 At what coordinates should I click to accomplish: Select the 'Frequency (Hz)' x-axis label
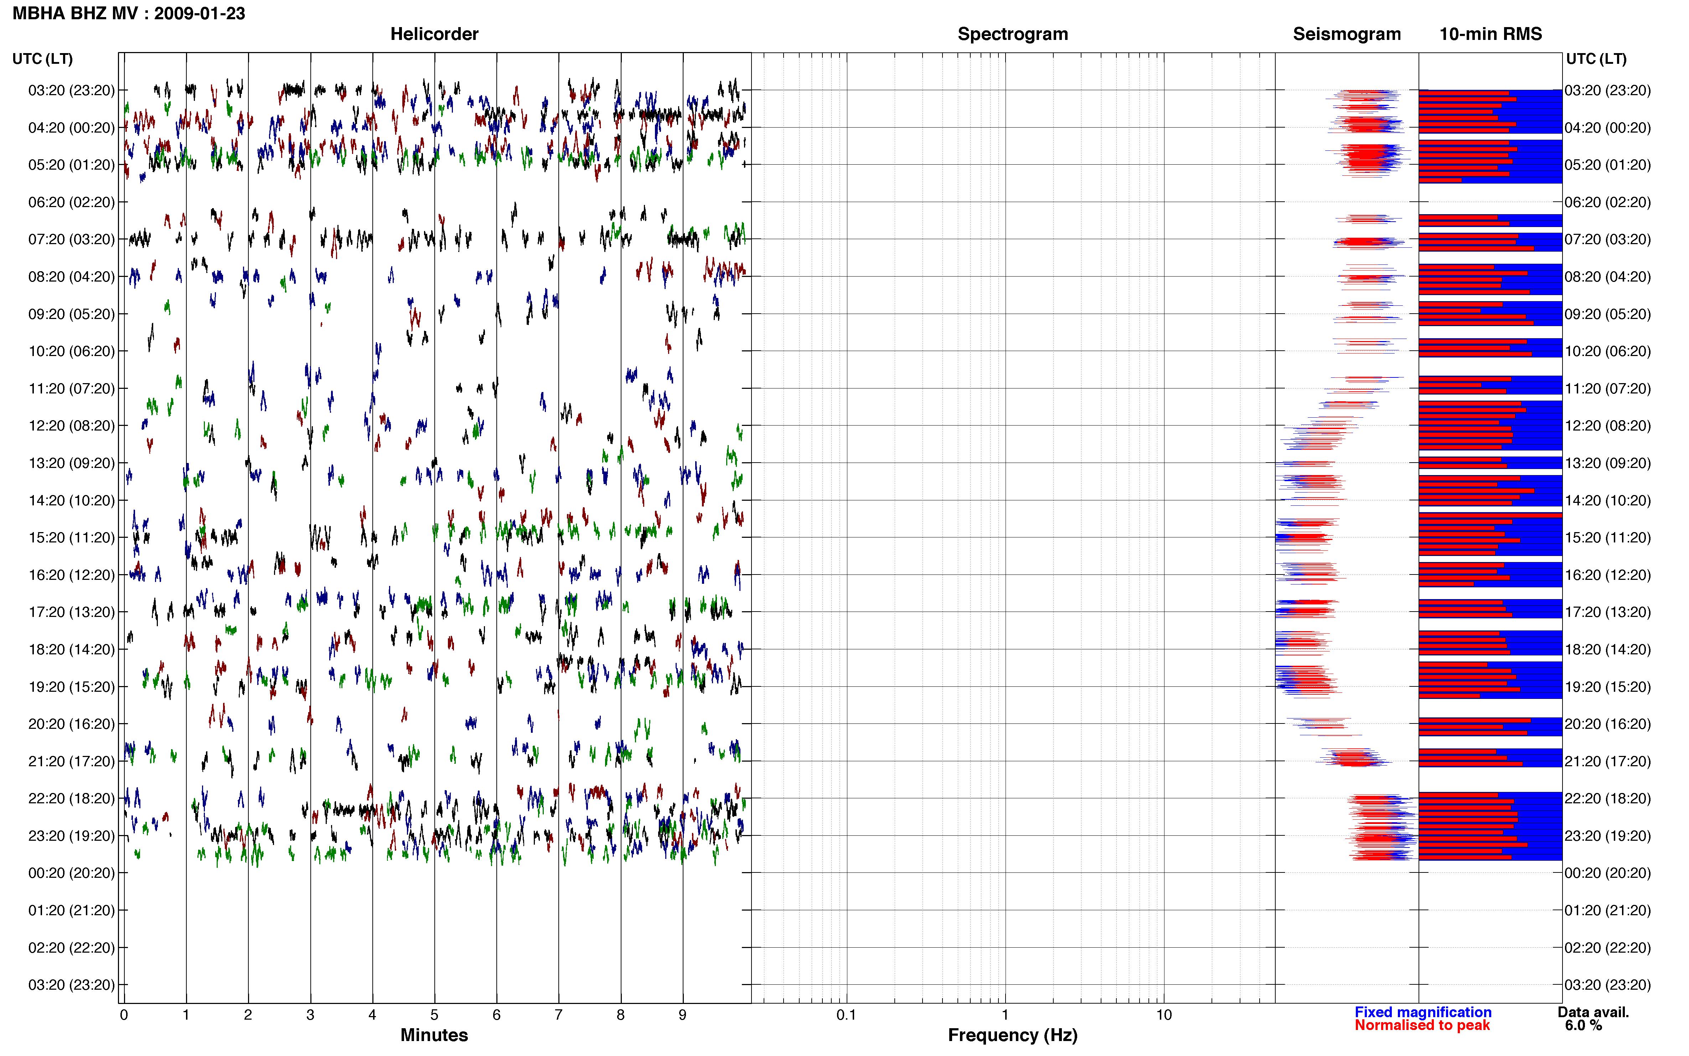click(x=1012, y=1035)
